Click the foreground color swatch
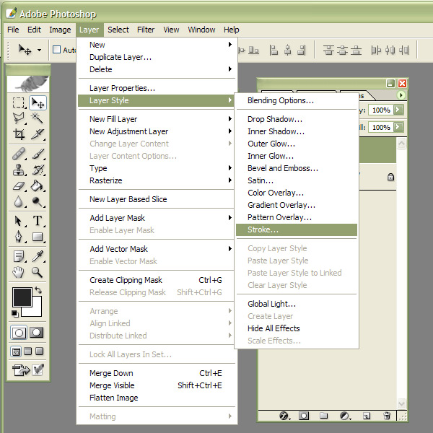 click(x=22, y=297)
